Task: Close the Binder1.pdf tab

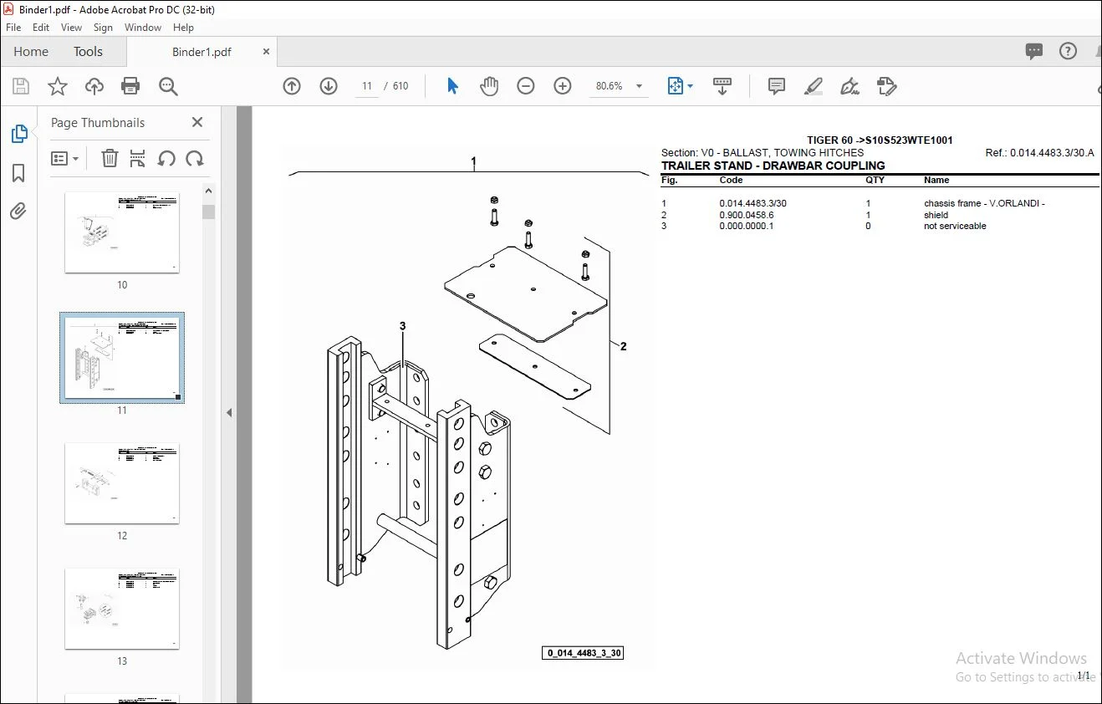Action: [x=267, y=52]
